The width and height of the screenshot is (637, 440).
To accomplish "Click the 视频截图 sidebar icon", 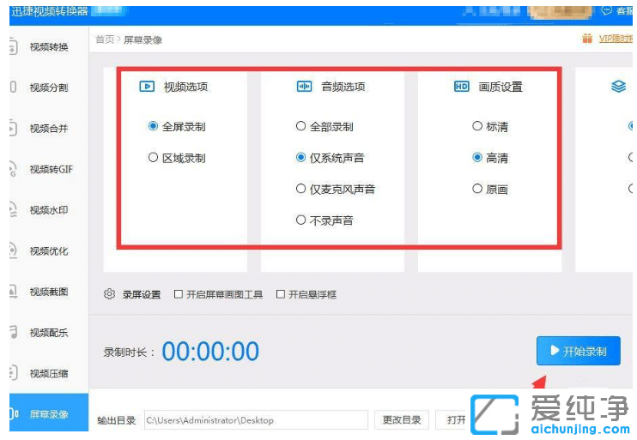I will click(13, 291).
